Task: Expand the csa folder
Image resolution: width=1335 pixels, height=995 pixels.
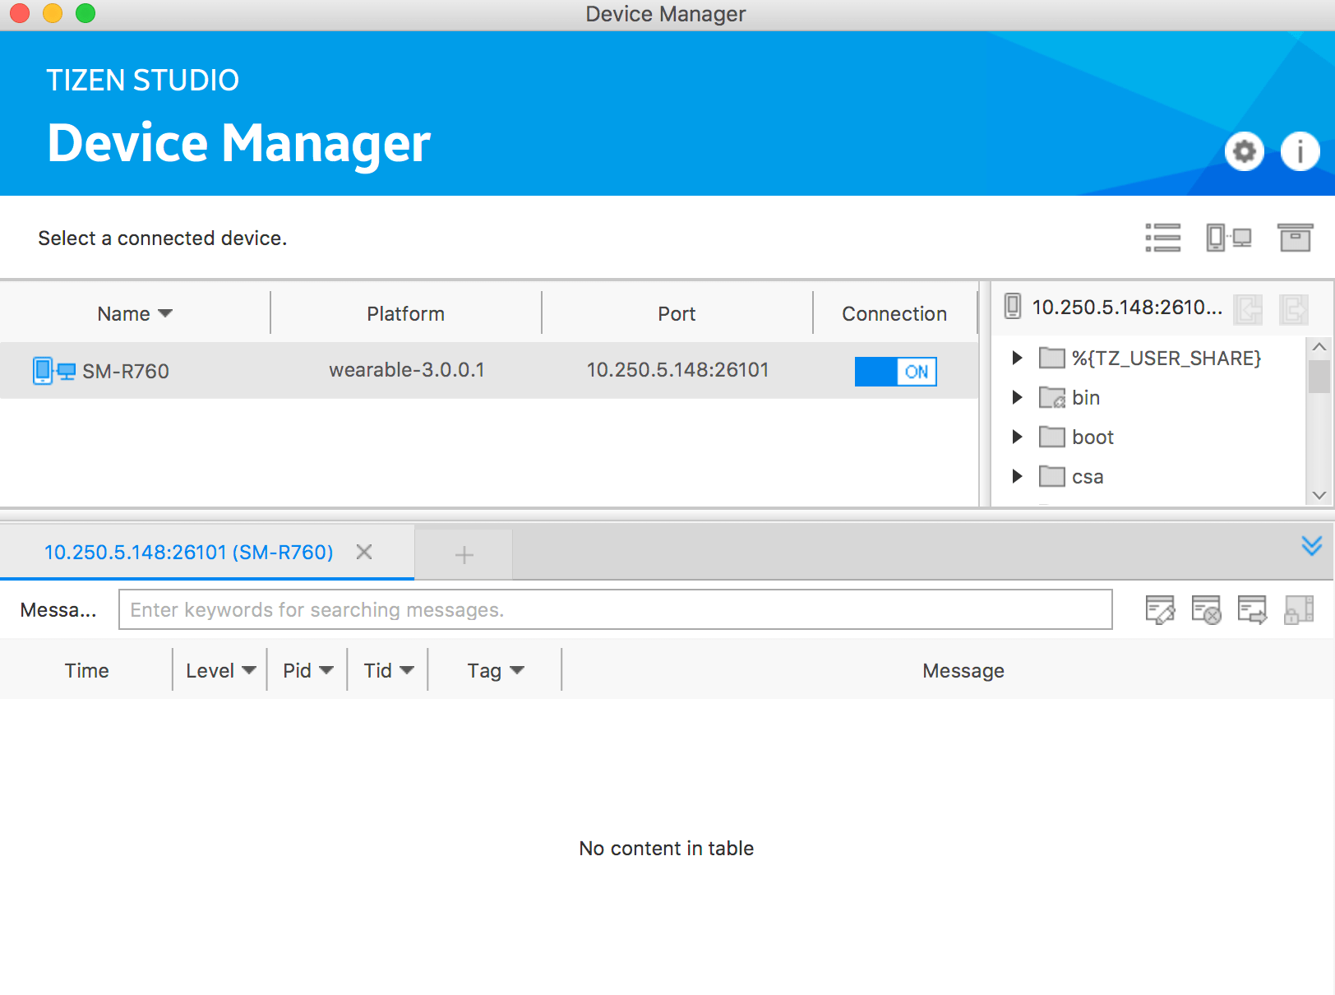Action: (1018, 476)
